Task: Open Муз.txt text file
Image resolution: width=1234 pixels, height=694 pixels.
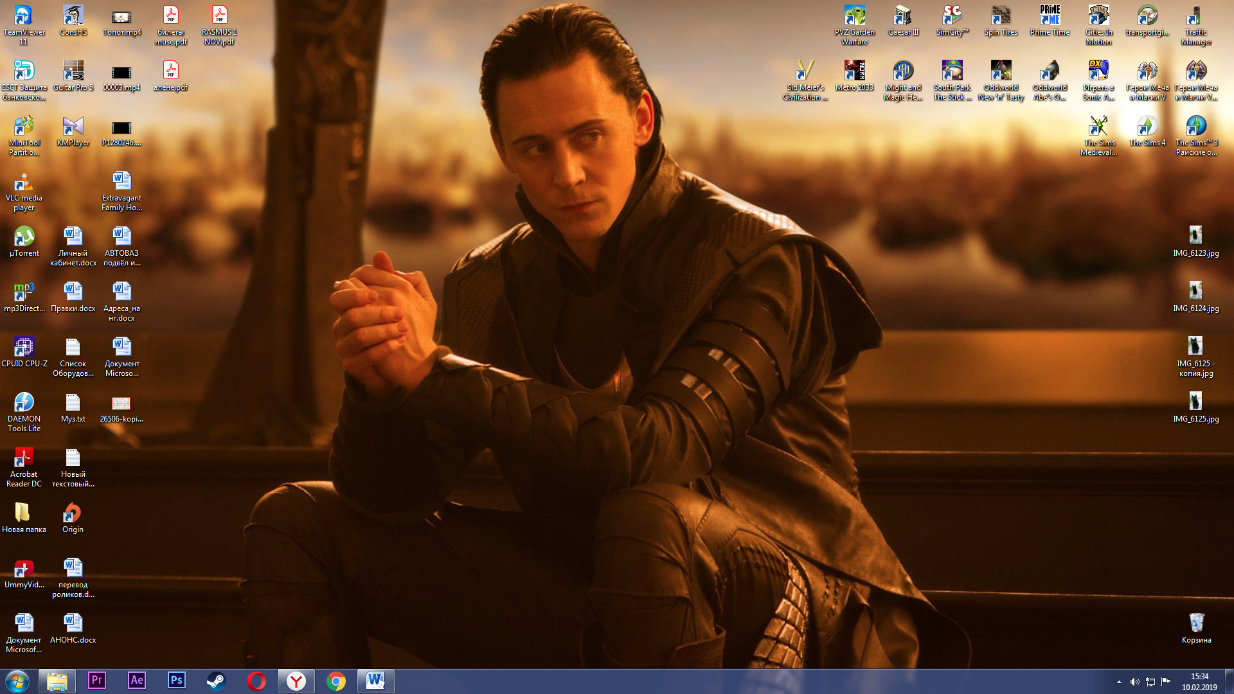Action: tap(73, 407)
